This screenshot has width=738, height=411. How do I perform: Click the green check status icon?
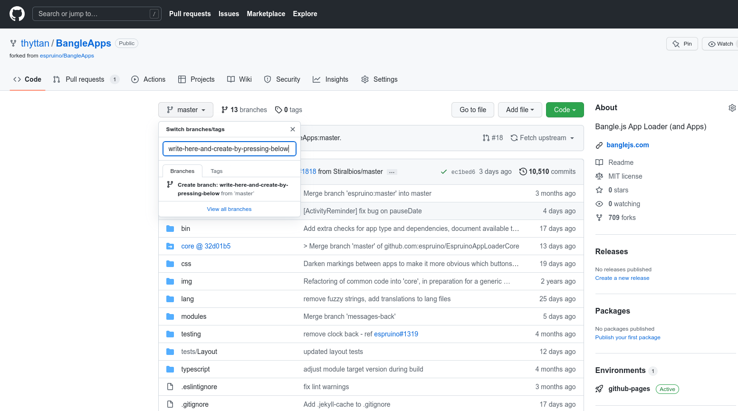click(443, 172)
